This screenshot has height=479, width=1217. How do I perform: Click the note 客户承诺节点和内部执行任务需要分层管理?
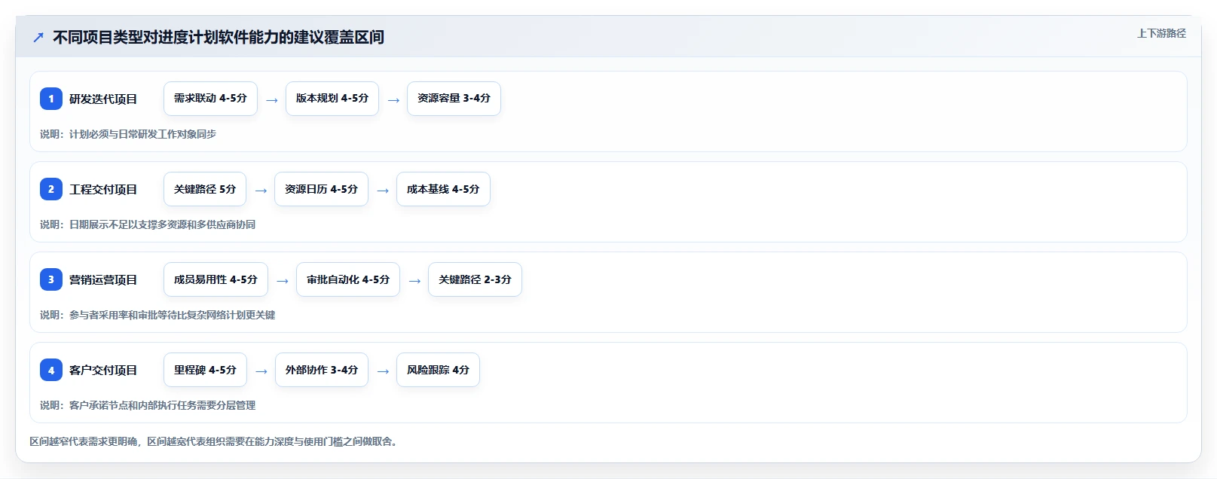pos(162,405)
